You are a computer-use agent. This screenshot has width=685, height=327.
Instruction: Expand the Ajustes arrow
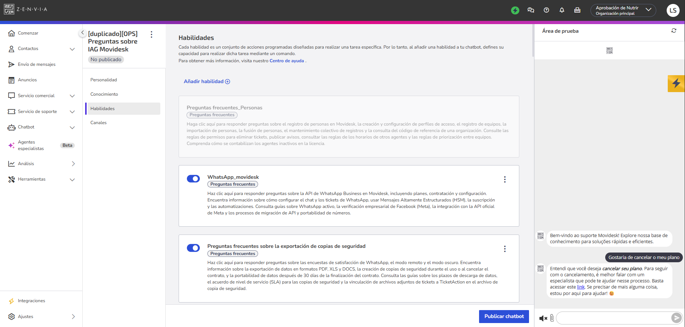[x=73, y=317]
